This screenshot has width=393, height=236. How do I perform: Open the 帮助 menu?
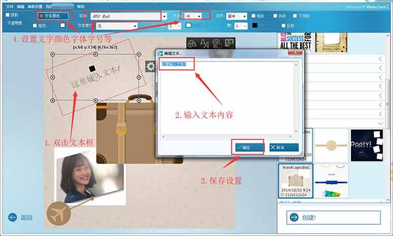pos(81,7)
